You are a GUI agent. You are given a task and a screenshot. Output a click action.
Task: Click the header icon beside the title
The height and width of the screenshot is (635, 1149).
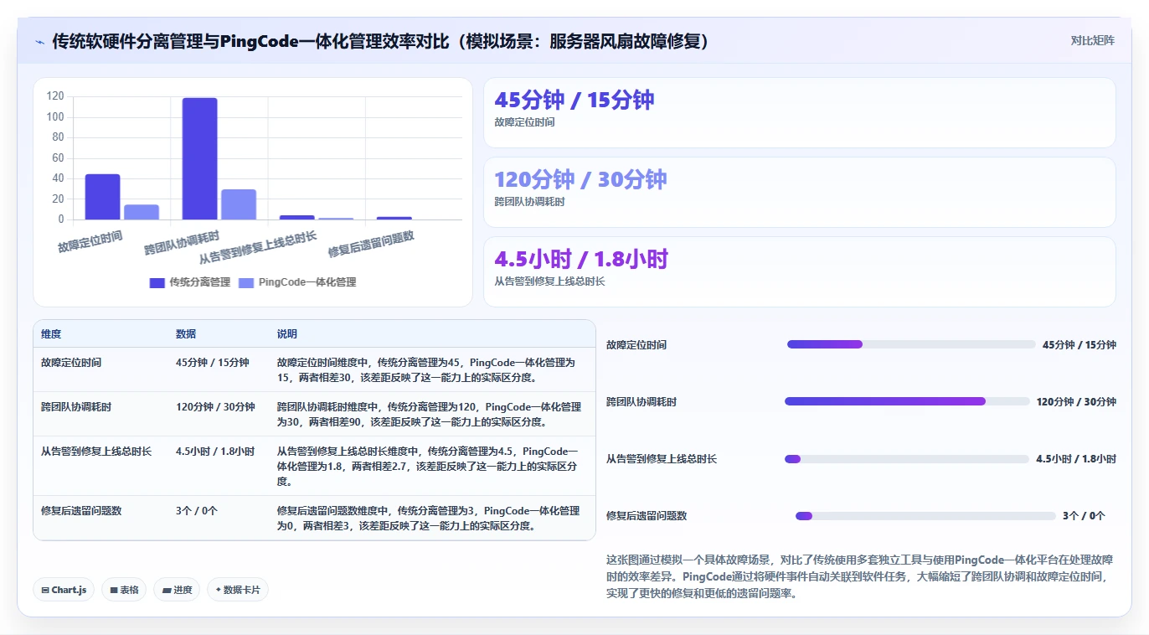pyautogui.click(x=39, y=41)
